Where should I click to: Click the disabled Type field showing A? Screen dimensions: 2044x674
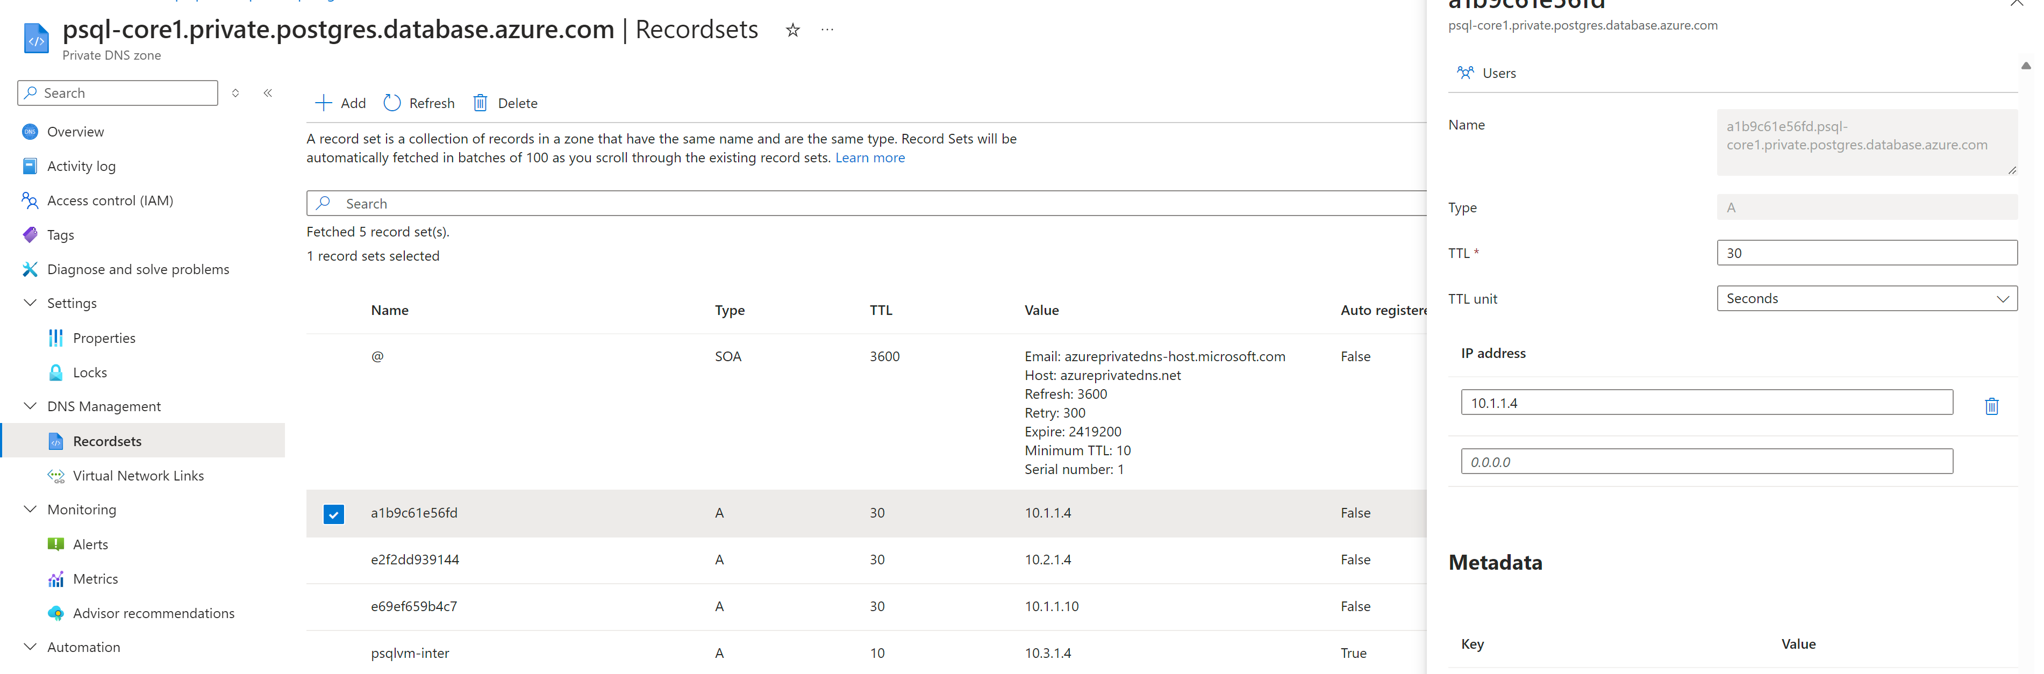(1866, 207)
